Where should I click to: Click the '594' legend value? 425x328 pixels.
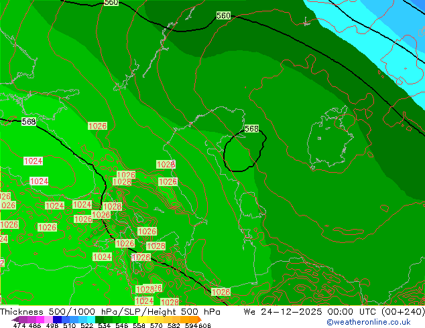click(191, 325)
